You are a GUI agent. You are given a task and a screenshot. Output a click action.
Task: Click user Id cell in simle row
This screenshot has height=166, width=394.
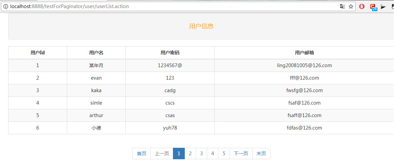(38, 103)
